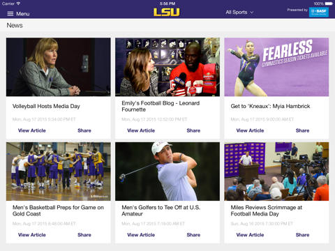
Task: Expand the All Sports dropdown
Action: click(239, 12)
